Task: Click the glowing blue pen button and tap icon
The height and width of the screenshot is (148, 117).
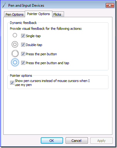Action: coord(15,62)
